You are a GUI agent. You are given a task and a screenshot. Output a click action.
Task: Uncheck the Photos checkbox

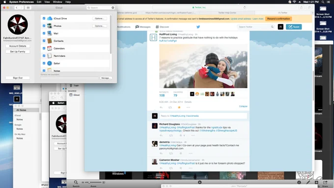pos(44,26)
